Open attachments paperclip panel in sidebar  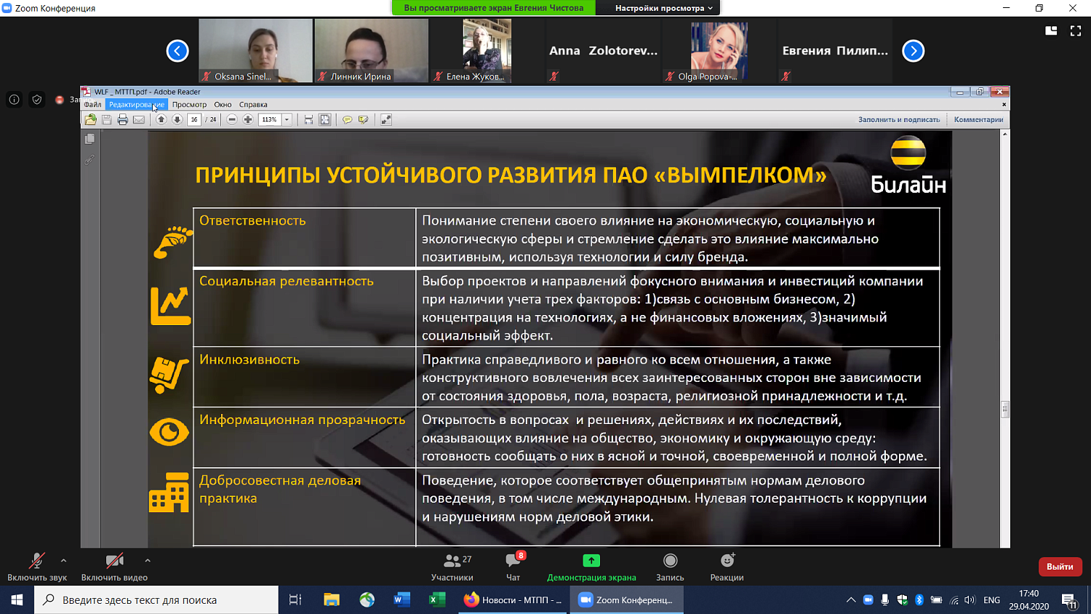point(89,159)
